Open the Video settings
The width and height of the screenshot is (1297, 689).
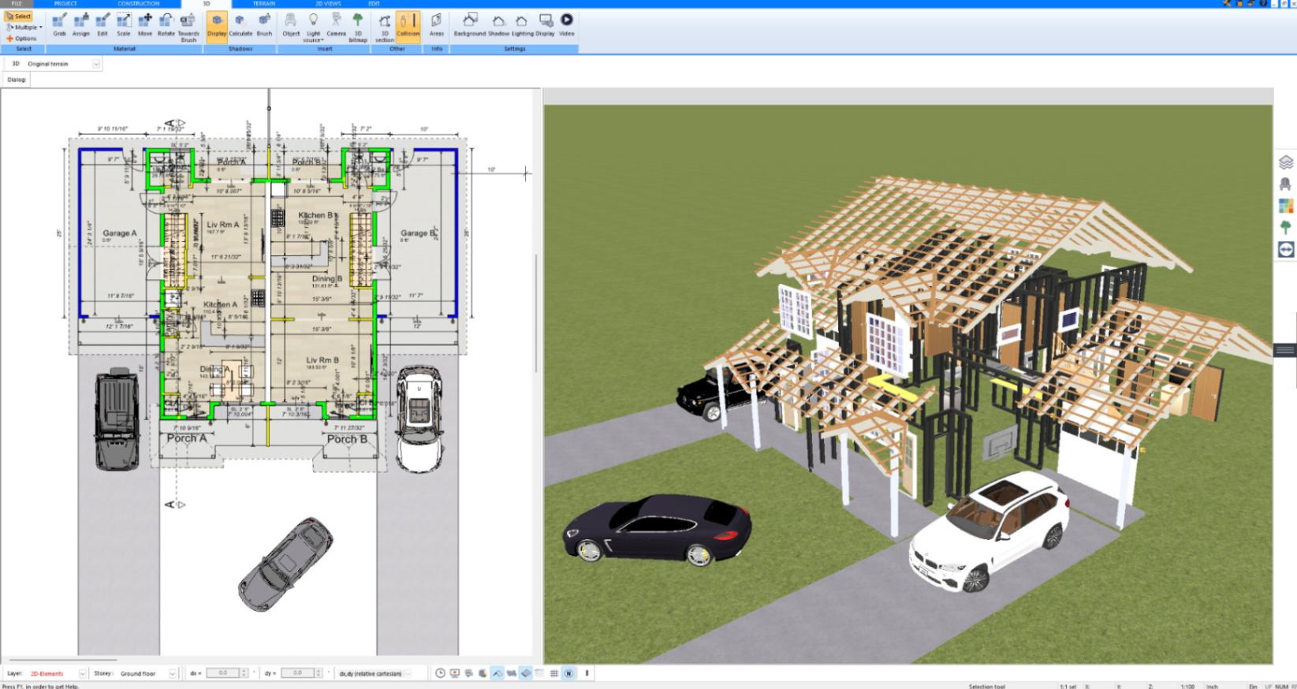[567, 25]
